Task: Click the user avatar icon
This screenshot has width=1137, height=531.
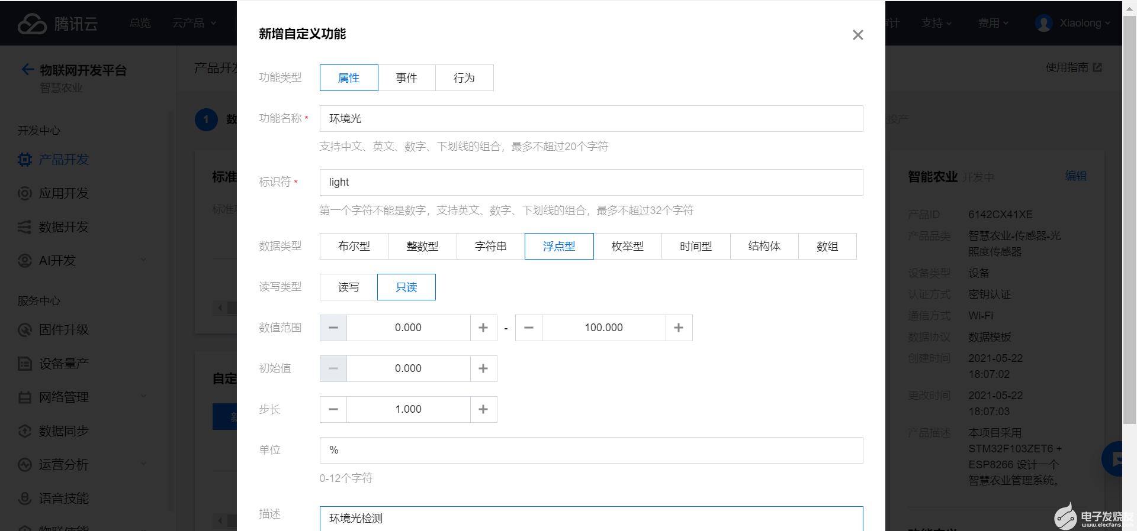Action: click(1043, 23)
